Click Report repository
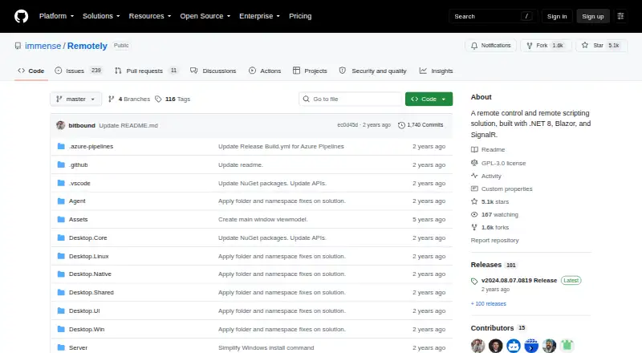Screen dimensions: 642x353 tap(494, 241)
